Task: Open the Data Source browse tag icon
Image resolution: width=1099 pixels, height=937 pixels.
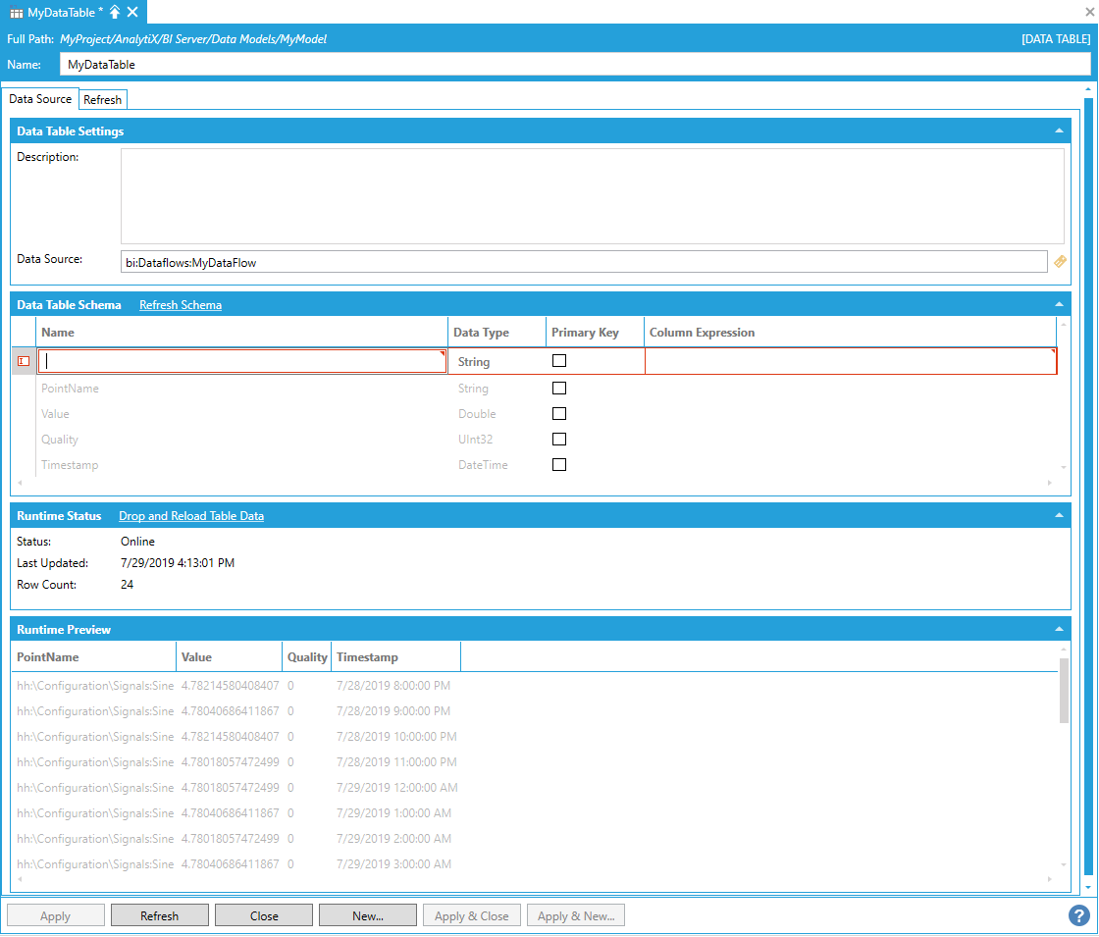Action: point(1060,262)
